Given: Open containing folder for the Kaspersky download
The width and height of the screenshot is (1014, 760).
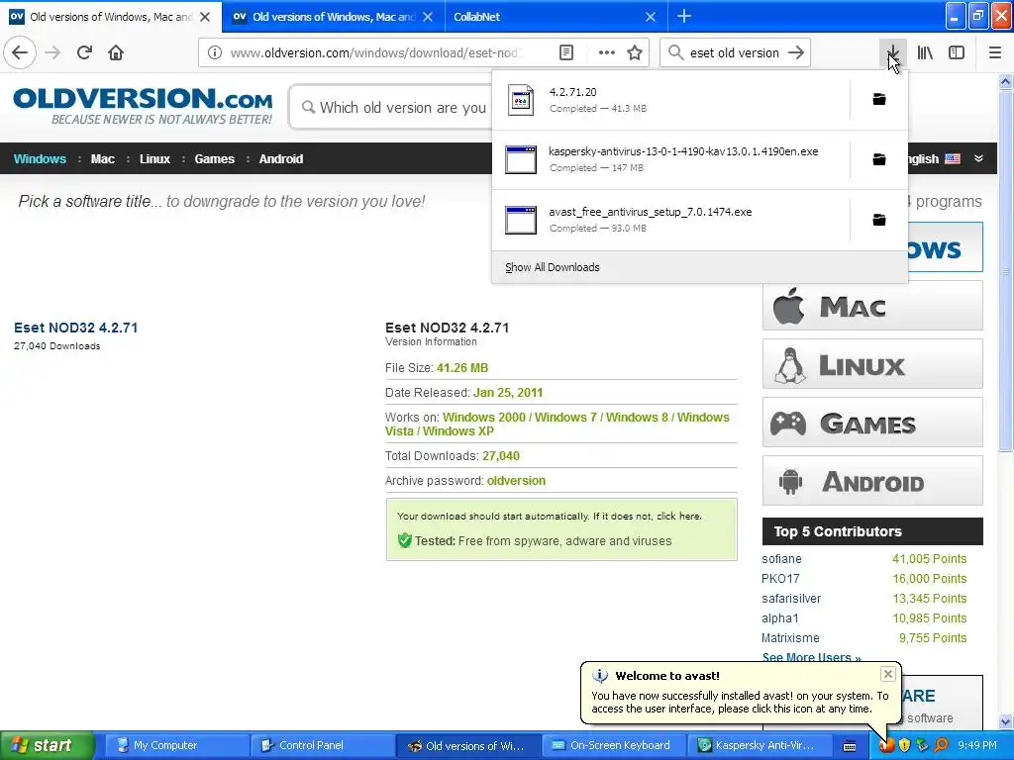Looking at the screenshot, I should pos(879,159).
